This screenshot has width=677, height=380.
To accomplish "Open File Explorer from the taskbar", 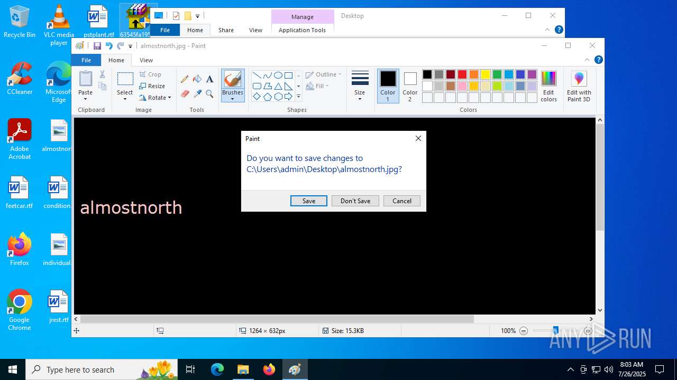I will coord(243,369).
